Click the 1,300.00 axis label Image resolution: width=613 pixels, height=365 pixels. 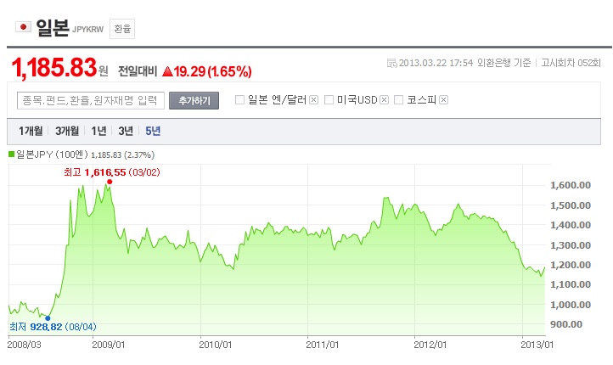click(x=571, y=245)
